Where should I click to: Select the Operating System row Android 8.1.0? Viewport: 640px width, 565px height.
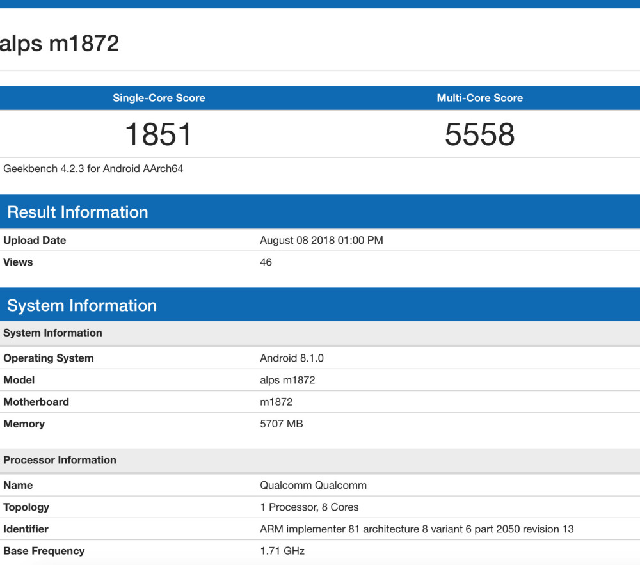(x=292, y=358)
